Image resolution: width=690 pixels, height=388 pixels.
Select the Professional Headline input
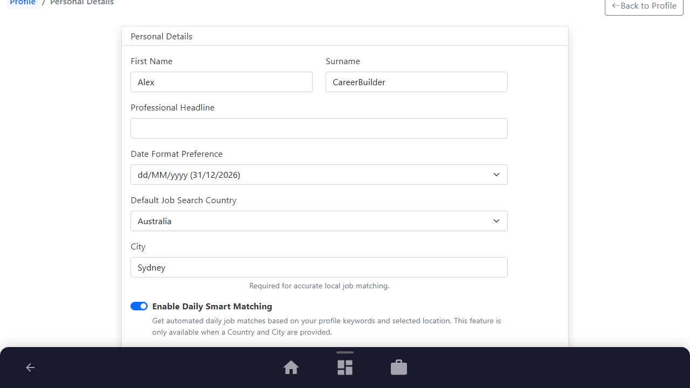point(319,128)
